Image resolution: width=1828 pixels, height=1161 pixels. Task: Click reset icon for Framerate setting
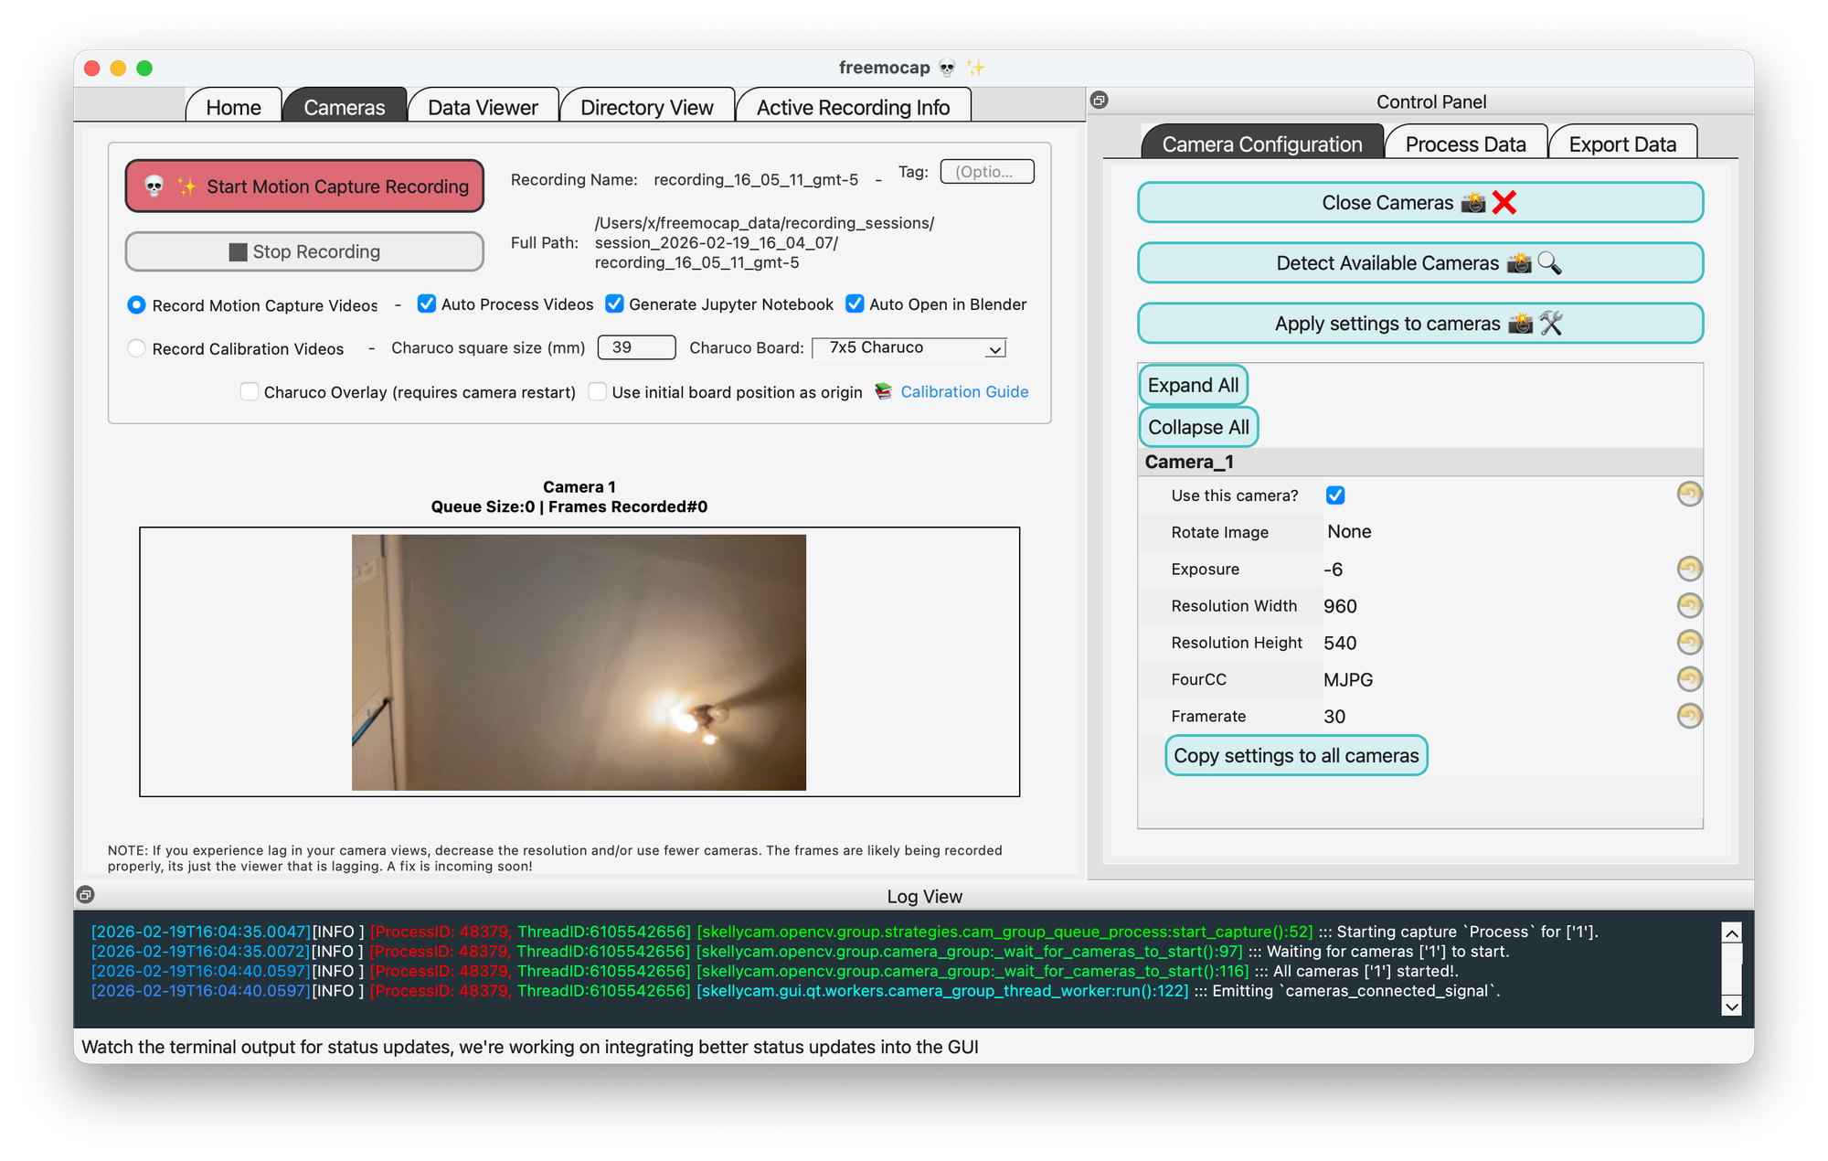pyautogui.click(x=1689, y=715)
